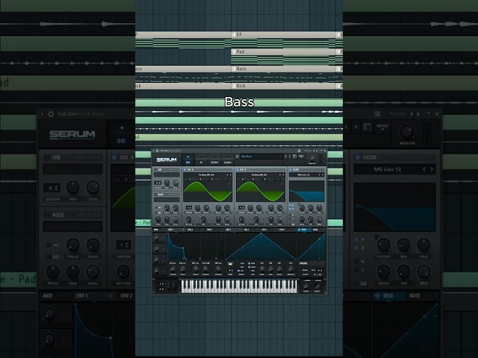The image size is (478, 358).
Task: Open the SUB waveform shape selector
Action: (x=167, y=175)
